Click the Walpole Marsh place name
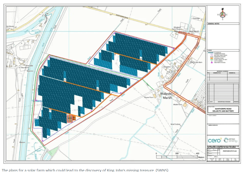 coord(167,96)
